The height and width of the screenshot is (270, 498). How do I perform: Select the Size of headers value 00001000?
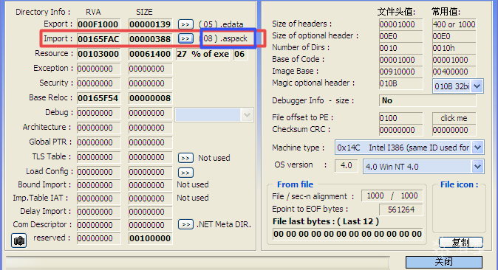[x=400, y=24]
